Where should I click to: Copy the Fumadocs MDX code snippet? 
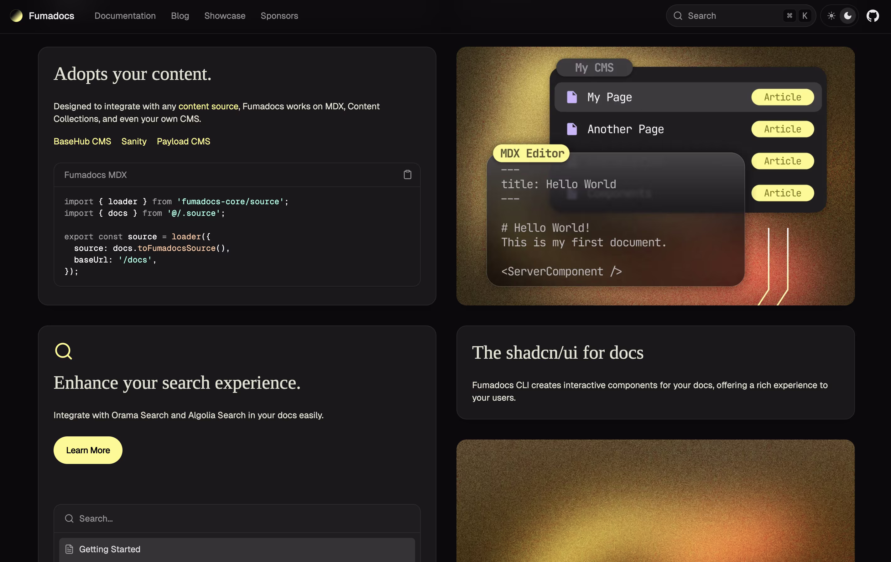[408, 174]
